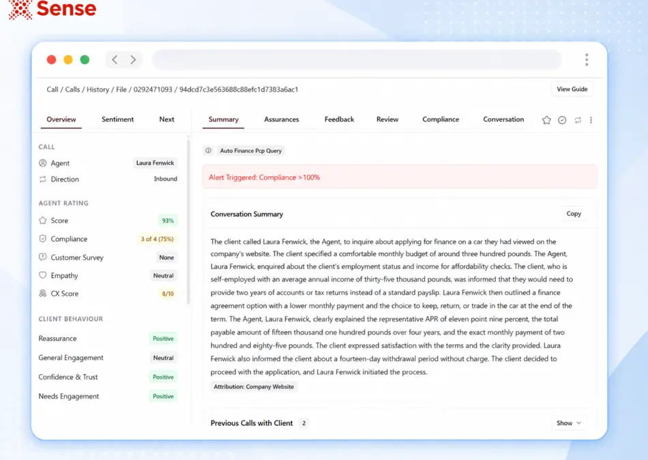The image size is (648, 460).
Task: Open the Assurances tab
Action: coord(282,119)
